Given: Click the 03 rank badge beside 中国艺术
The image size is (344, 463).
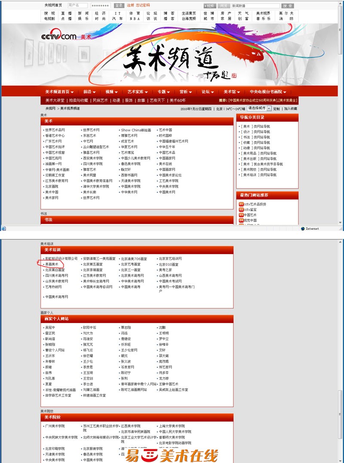Looking at the screenshot, I should [241, 215].
